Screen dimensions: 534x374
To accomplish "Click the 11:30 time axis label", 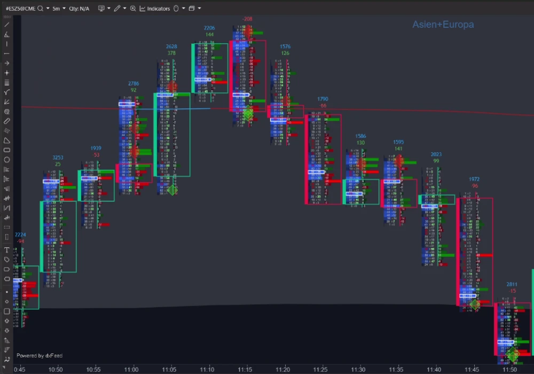I will 358,370.
